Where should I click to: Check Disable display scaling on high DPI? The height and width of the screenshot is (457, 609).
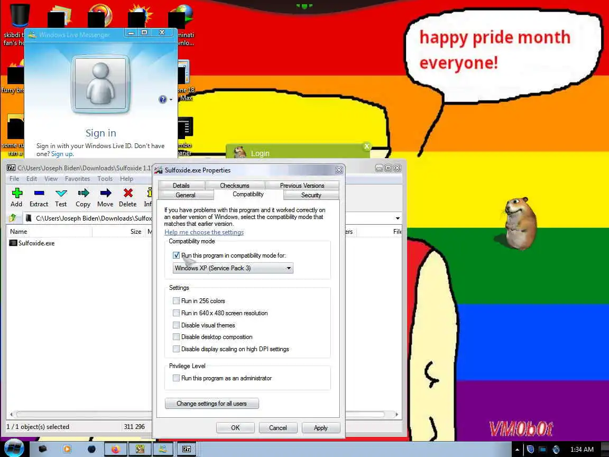coord(177,349)
